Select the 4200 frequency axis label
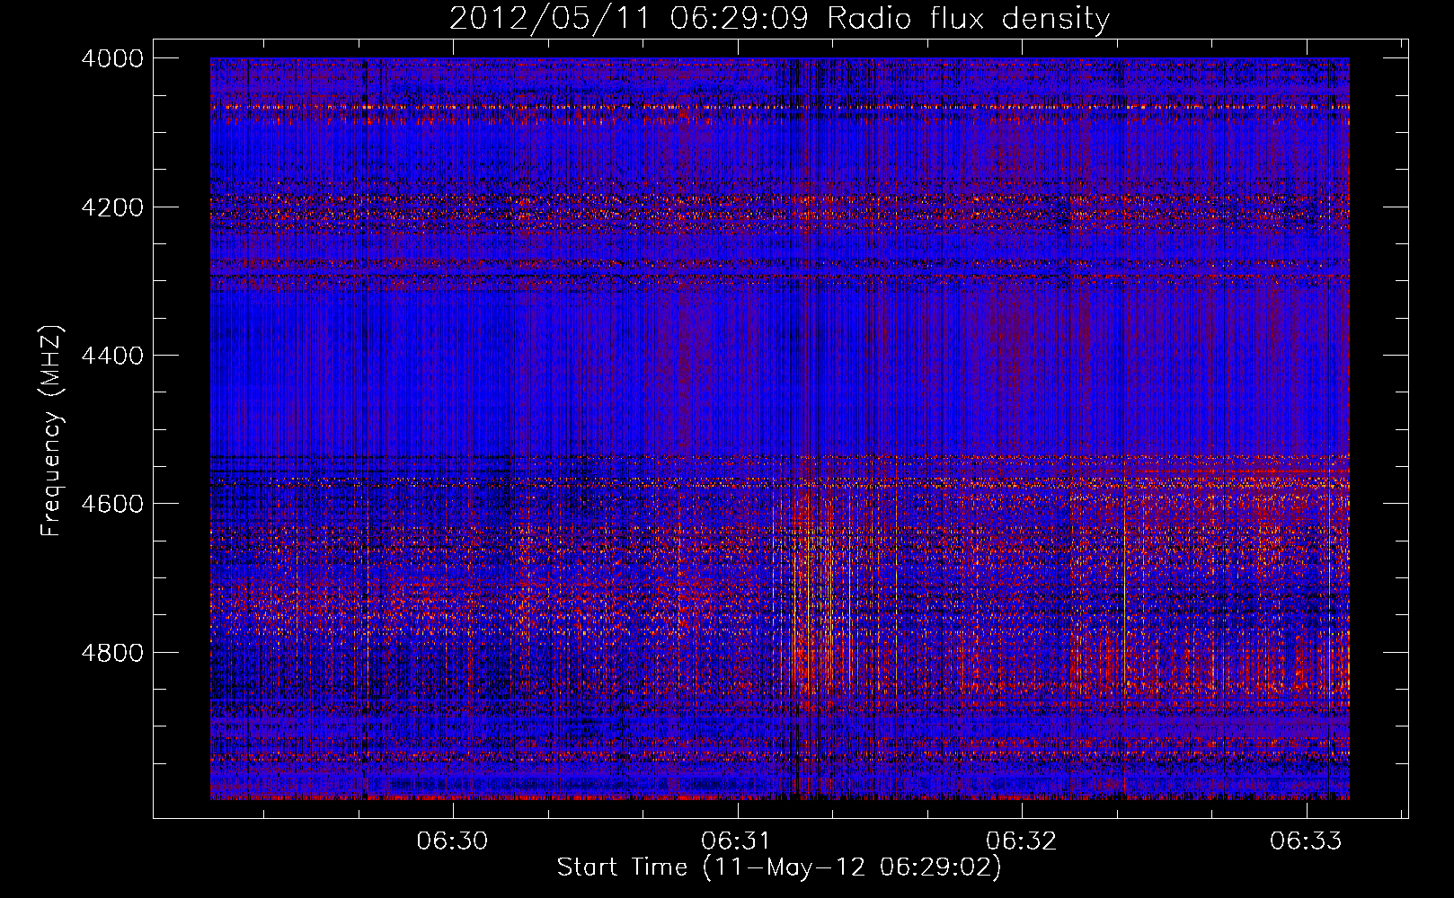 point(112,207)
